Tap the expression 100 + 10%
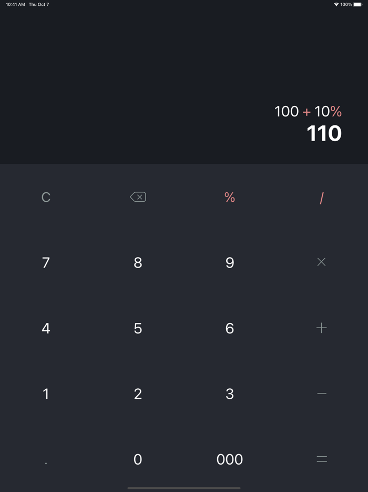368x492 pixels. point(308,111)
